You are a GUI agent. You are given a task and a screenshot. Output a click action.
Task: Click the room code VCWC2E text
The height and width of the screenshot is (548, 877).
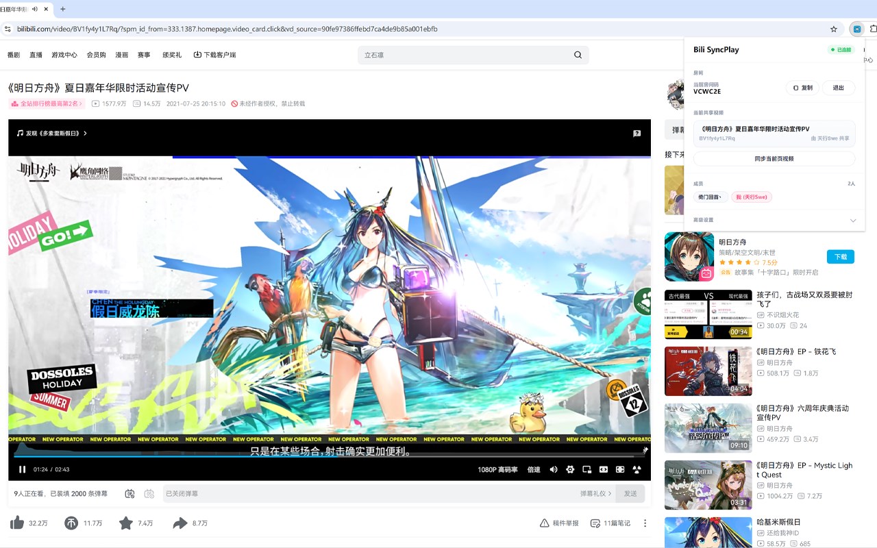[707, 91]
